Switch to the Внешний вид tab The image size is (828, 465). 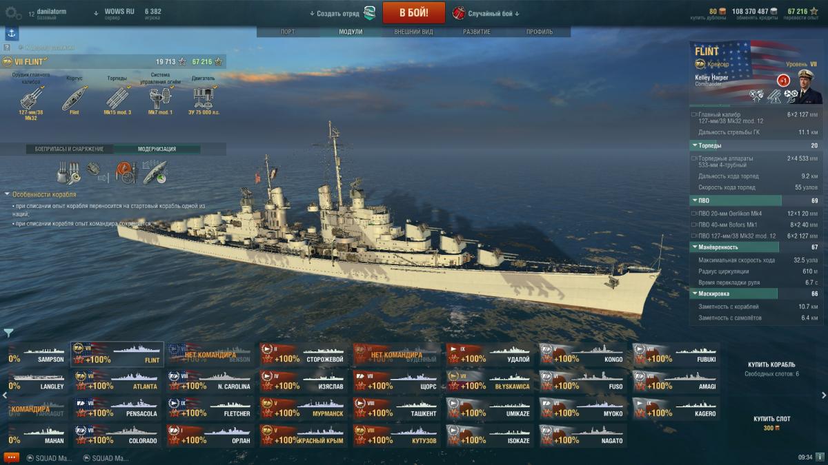click(414, 32)
